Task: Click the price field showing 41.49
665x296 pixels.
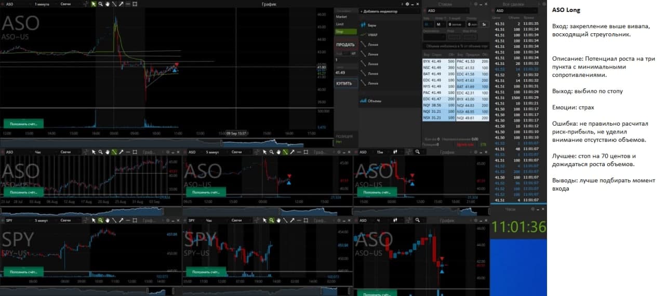Action: [x=345, y=72]
